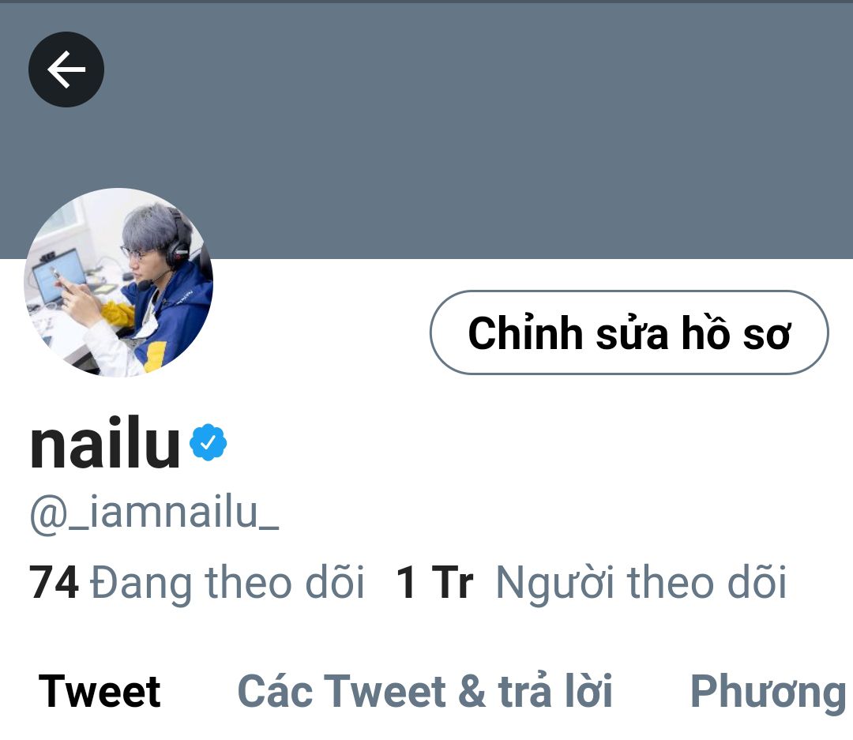Click the Chỉnh sửa hồ sơ button
Viewport: 853px width, 740px height.
tap(629, 332)
